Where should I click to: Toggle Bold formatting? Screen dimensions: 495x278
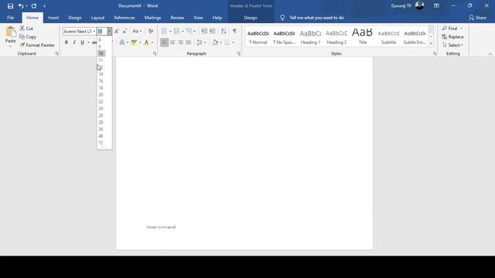[x=67, y=42]
